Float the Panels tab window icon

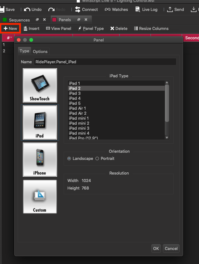tap(79, 20)
